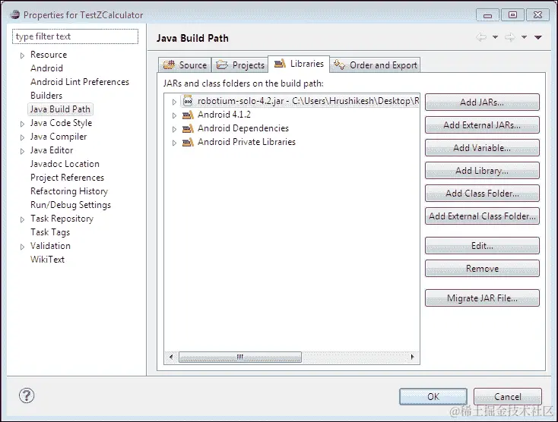Select WikiText item

[47, 260]
